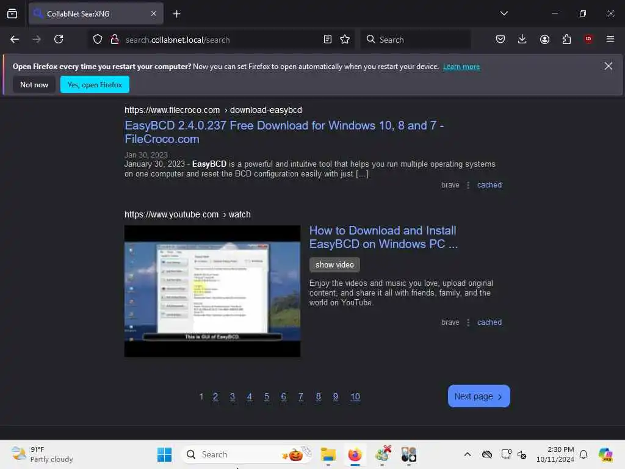Screen dimensions: 625x469
Task: Open EasyBCD 2.4.0.237 Free Download result
Action: [284, 132]
